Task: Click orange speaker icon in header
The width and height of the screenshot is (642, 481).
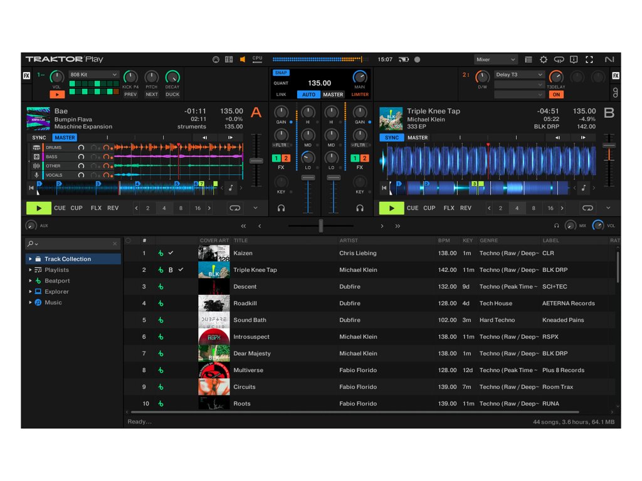Action: coord(243,59)
